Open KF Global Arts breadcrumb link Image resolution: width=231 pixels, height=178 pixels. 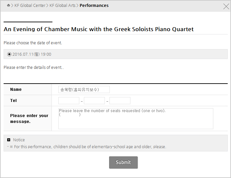pos(62,6)
